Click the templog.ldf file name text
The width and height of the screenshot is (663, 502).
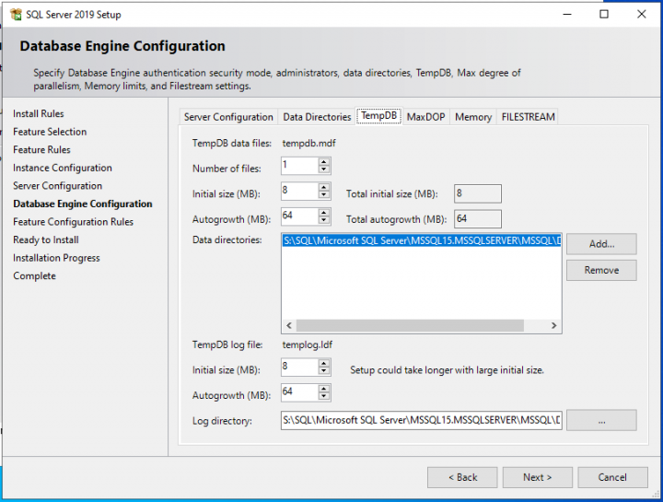click(308, 344)
